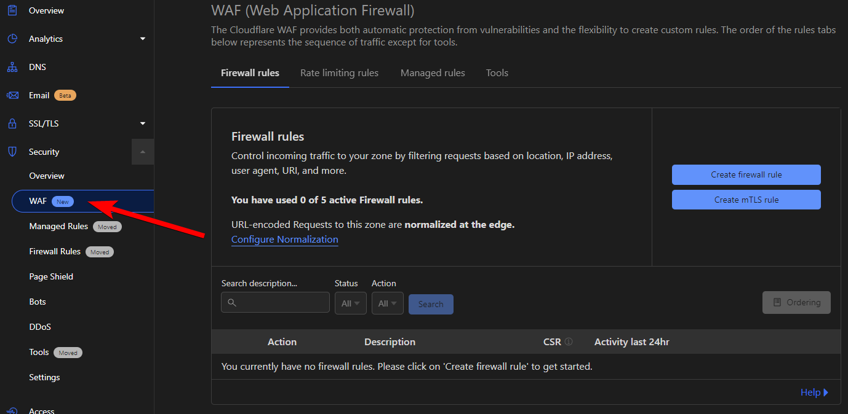Open SSL/TLS via its padlock icon

click(12, 123)
